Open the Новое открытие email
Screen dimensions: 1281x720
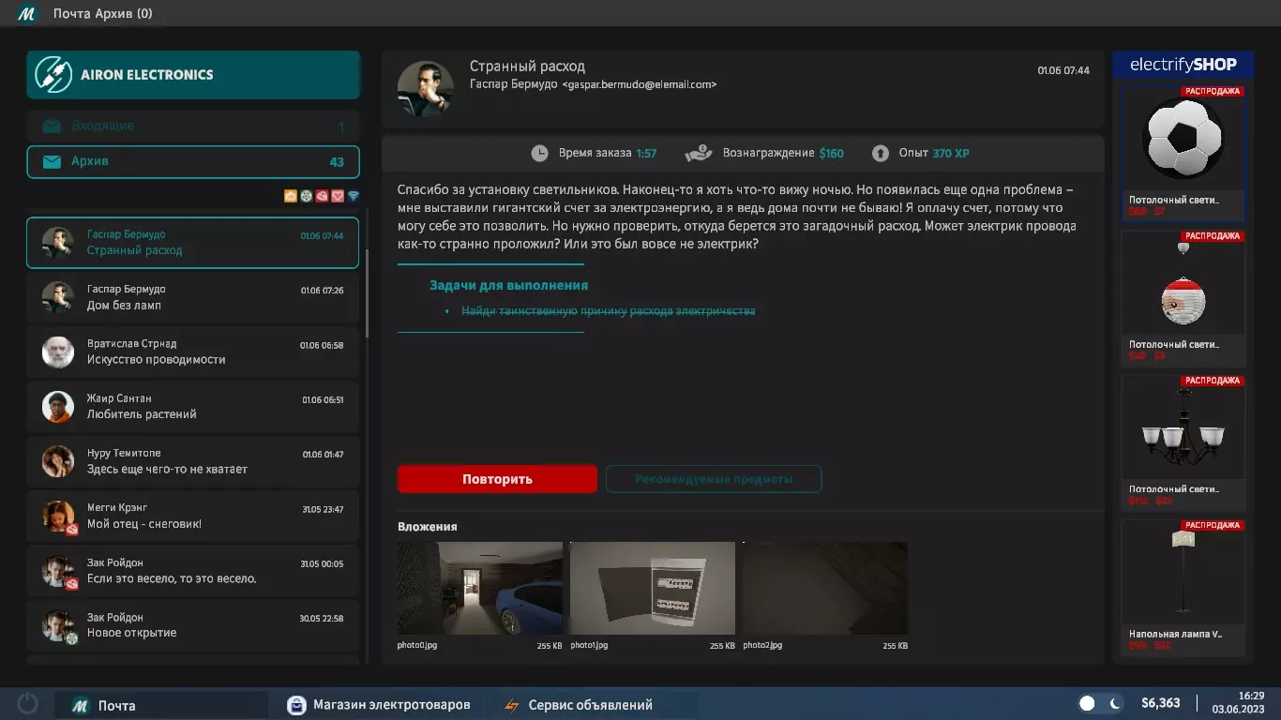(193, 624)
